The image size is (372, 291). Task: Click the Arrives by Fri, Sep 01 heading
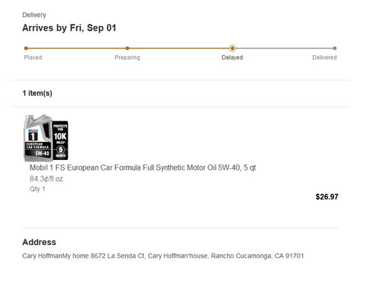click(x=69, y=28)
